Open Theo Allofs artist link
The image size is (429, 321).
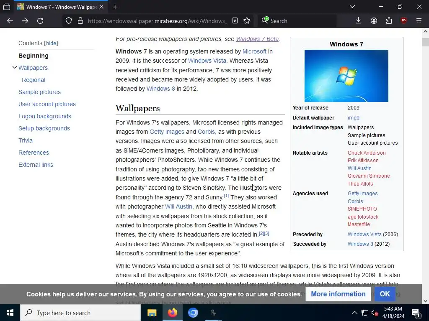coord(360,184)
